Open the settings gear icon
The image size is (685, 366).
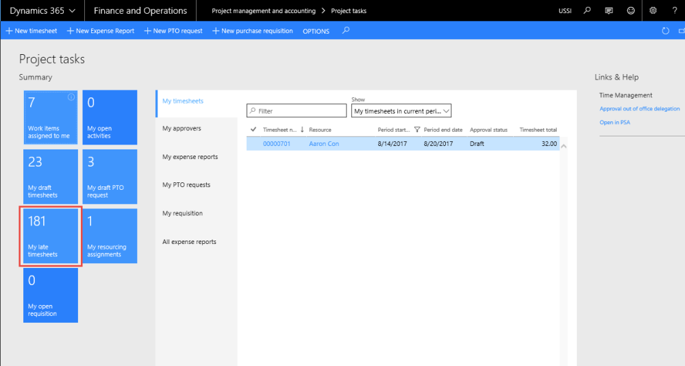[653, 10]
